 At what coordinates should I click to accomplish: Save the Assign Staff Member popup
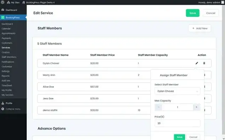click(179, 137)
